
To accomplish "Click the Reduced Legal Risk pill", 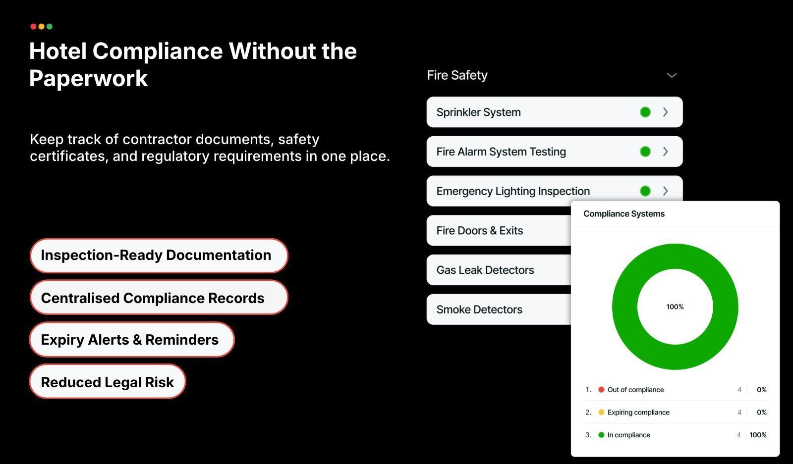I will pos(108,382).
